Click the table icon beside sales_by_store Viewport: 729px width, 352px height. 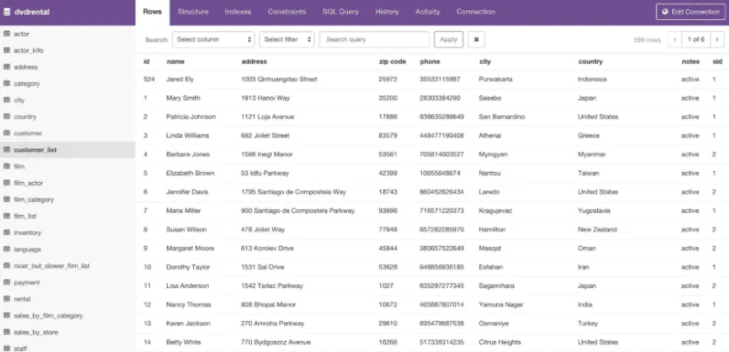pos(7,332)
